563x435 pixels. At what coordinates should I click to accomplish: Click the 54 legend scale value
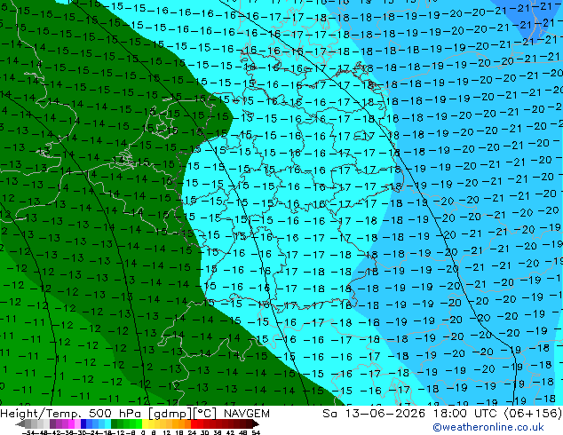[x=255, y=432]
